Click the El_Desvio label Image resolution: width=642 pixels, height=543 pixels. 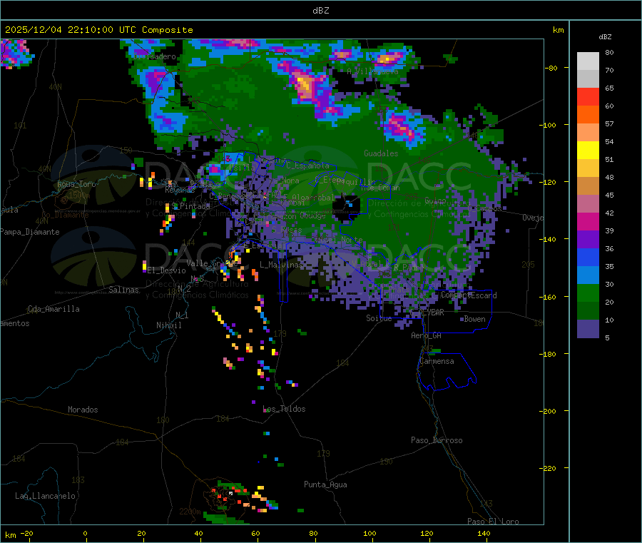(167, 270)
